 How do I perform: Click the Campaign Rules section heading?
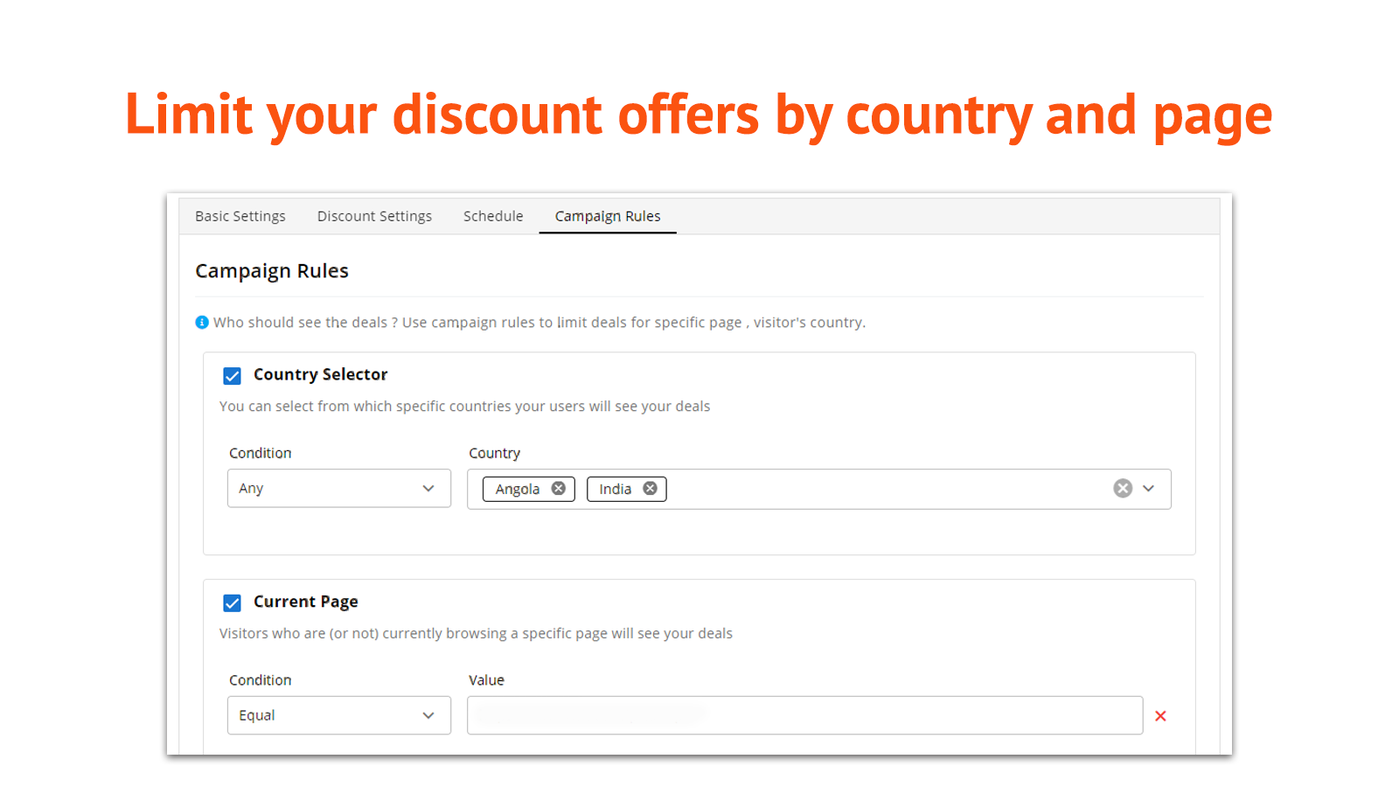click(x=272, y=272)
